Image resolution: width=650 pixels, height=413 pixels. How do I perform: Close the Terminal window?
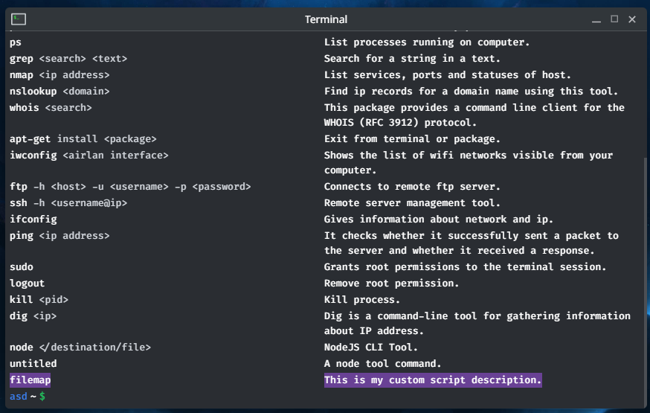(632, 19)
